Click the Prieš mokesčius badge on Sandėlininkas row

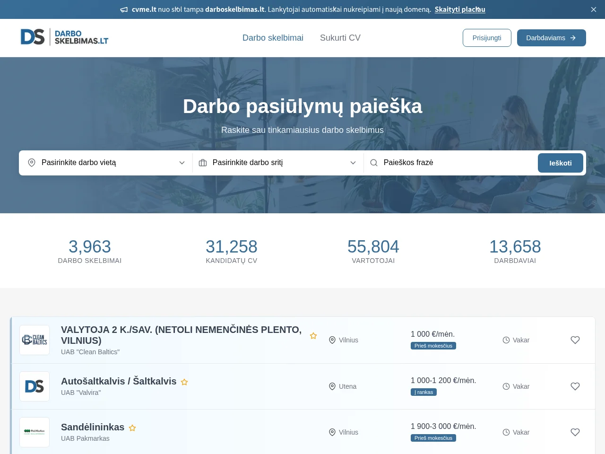click(x=433, y=438)
